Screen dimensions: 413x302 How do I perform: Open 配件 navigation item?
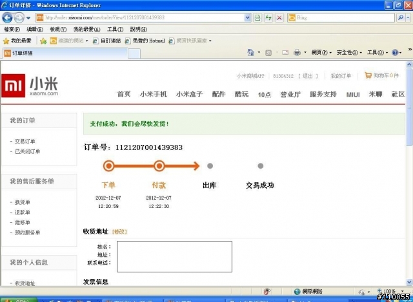219,94
